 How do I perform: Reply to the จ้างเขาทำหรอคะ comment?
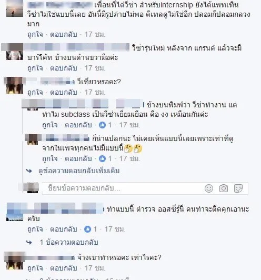point(64,268)
